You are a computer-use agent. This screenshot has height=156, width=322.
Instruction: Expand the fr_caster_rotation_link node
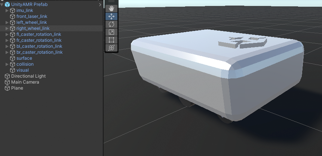[x=7, y=40]
